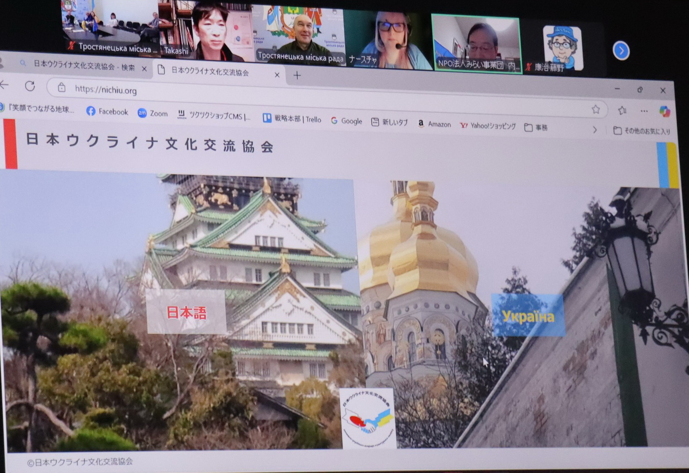Close the active 日本ウクライナ文化交流協会 tab
The width and height of the screenshot is (689, 473).
coord(277,75)
